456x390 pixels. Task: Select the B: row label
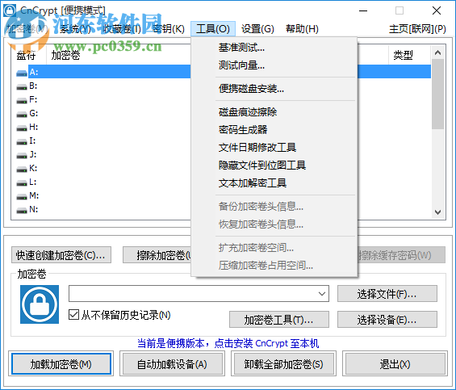[33, 86]
